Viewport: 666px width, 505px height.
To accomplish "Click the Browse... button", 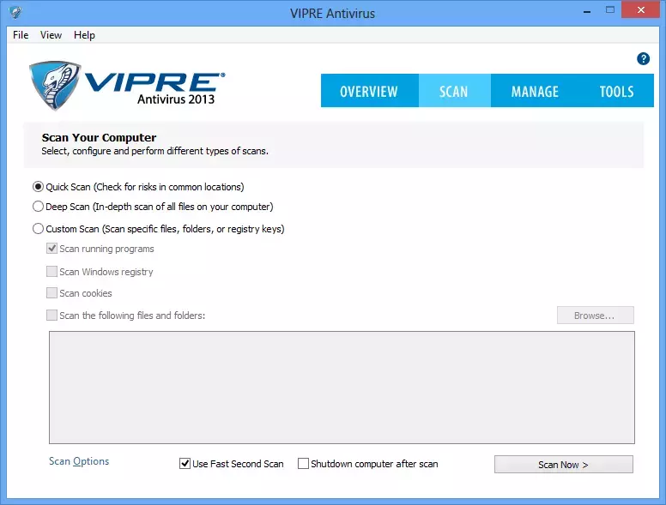I will click(595, 316).
